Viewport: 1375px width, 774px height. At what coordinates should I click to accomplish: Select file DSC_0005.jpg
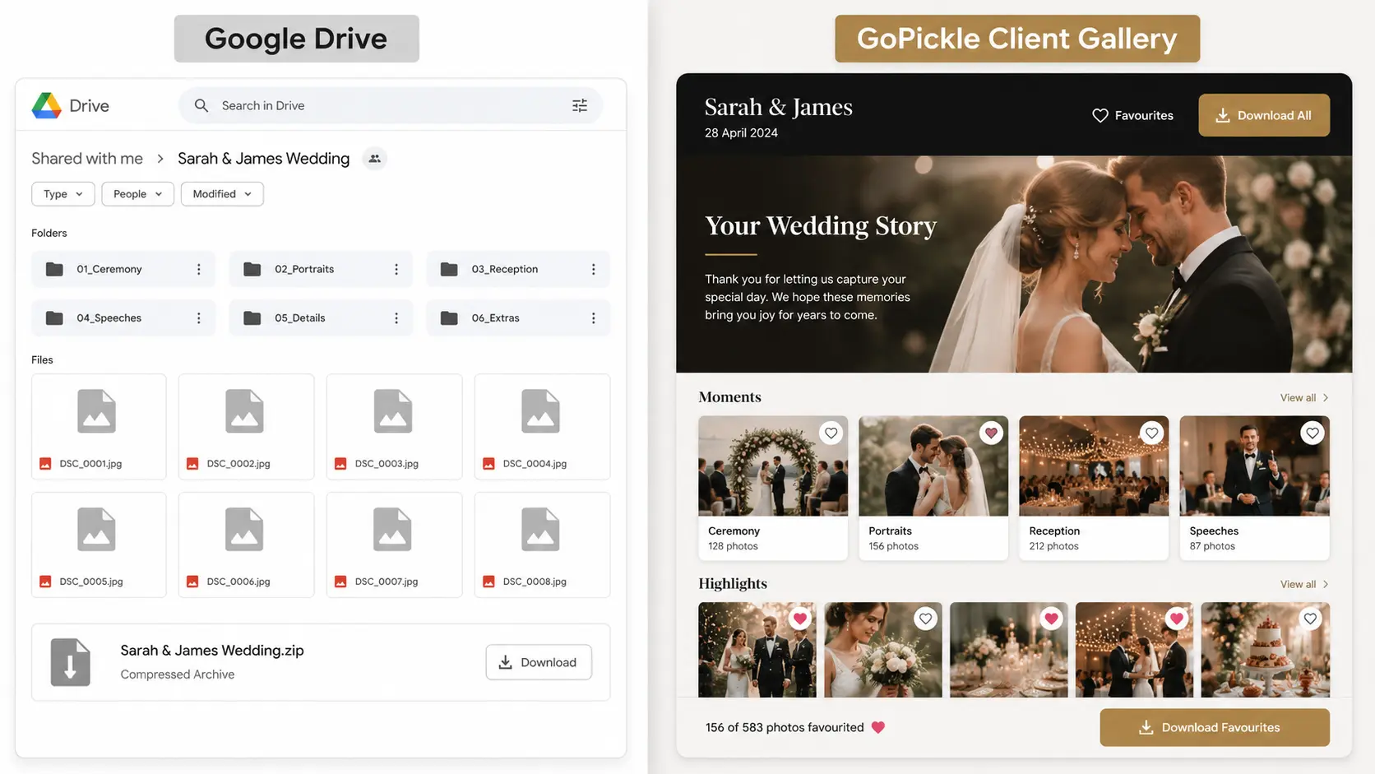pyautogui.click(x=99, y=545)
